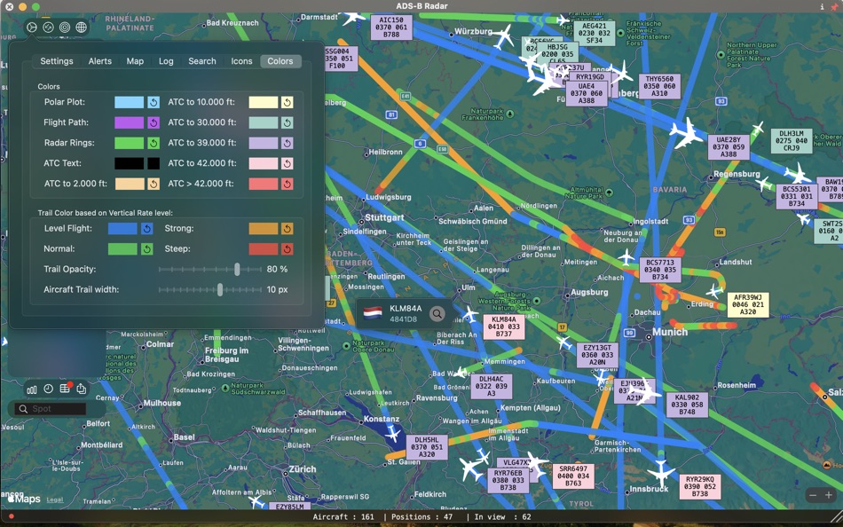Click the 'Aircraft : 161' status text
Viewport: 843px width, 527px height.
pos(343,516)
